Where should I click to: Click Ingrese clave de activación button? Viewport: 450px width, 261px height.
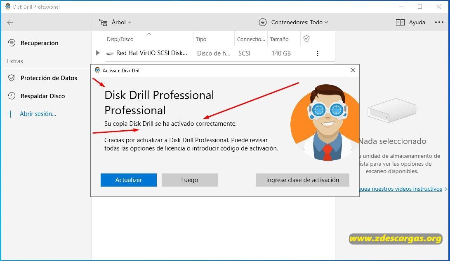pos(302,180)
